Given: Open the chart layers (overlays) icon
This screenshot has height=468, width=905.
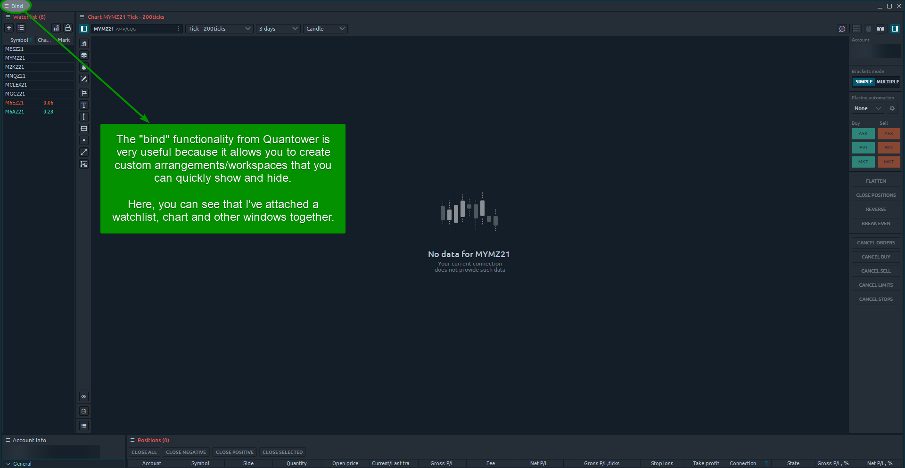Looking at the screenshot, I should click(84, 55).
